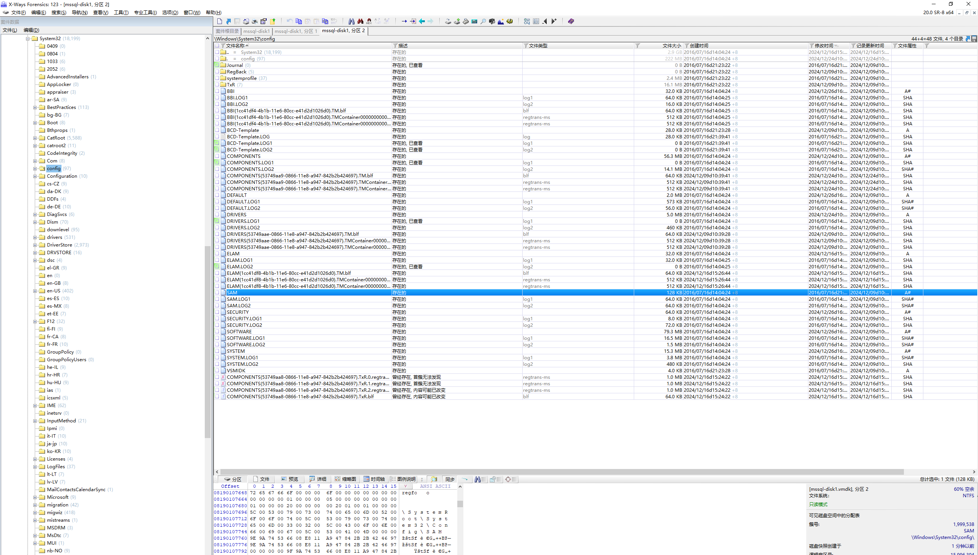Click the previous-item black triangle icon
Viewport: 978px width, 555px height.
point(545,21)
